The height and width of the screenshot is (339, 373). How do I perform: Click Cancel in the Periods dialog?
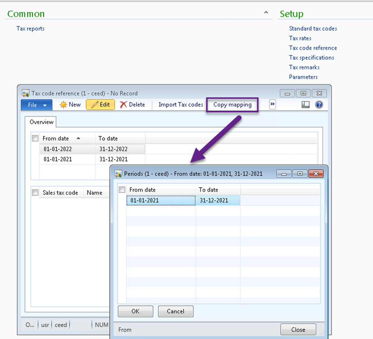tap(176, 311)
